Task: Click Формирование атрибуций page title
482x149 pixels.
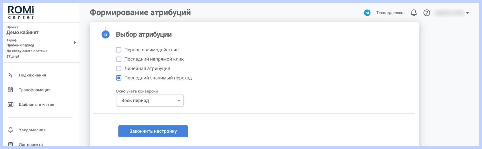Action: [140, 13]
